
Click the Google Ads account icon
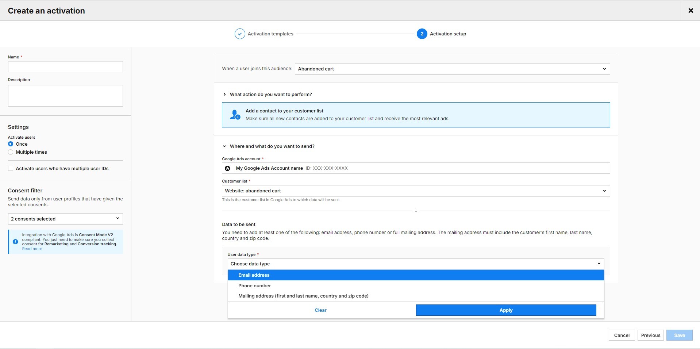(227, 168)
